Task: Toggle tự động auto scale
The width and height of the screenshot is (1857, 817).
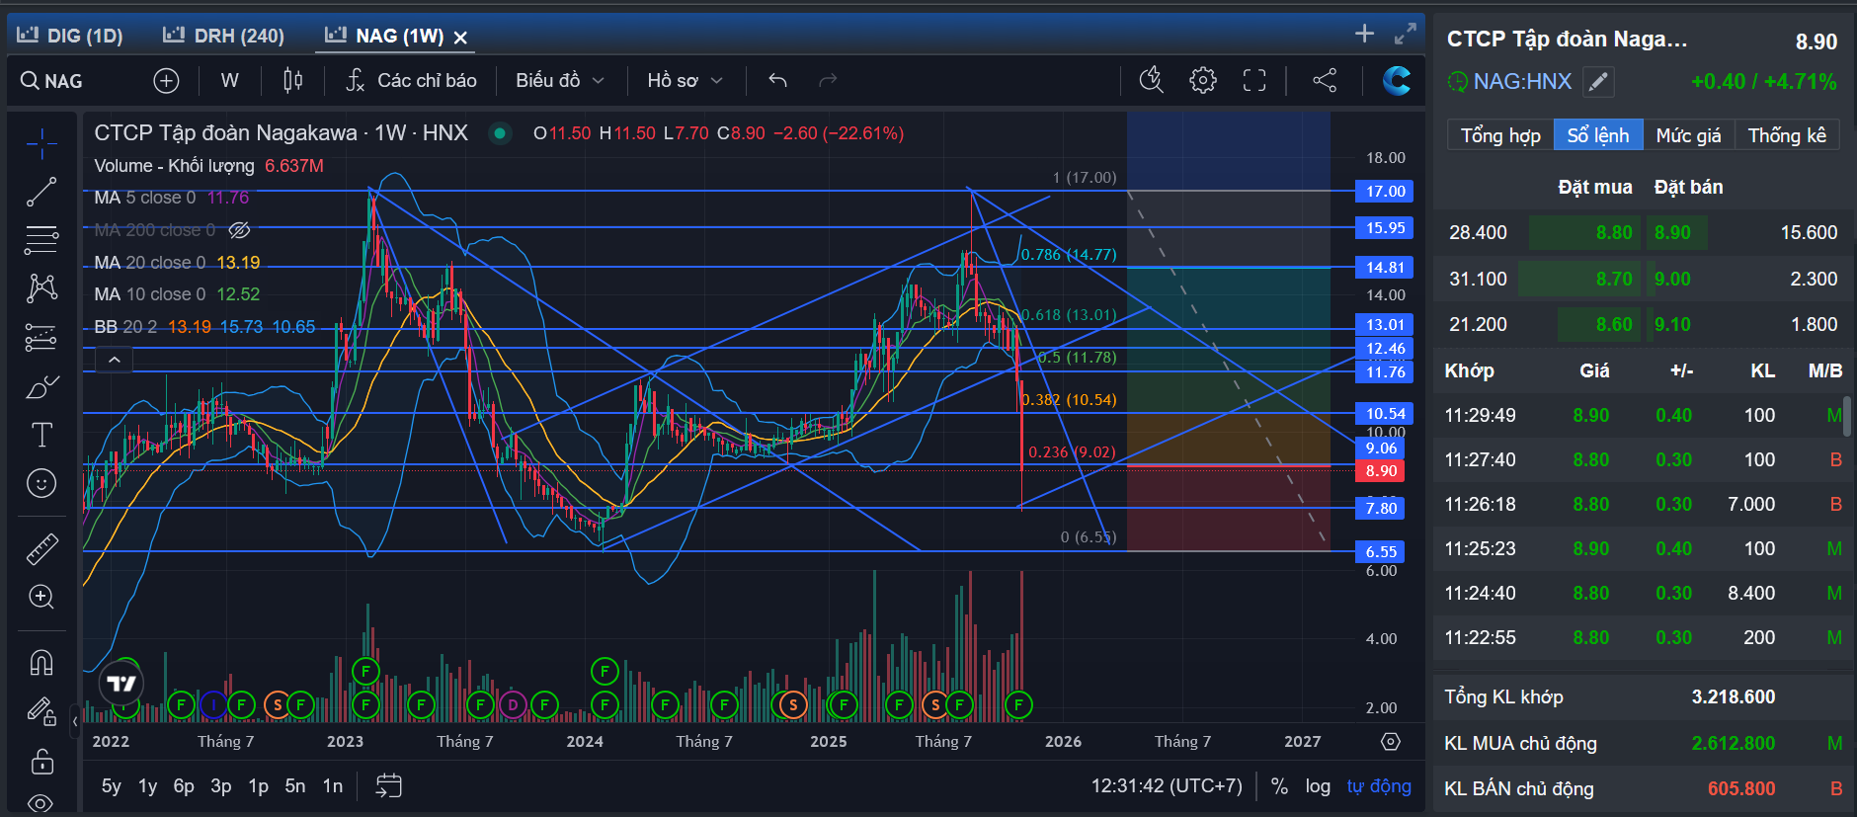Action: pyautogui.click(x=1379, y=786)
